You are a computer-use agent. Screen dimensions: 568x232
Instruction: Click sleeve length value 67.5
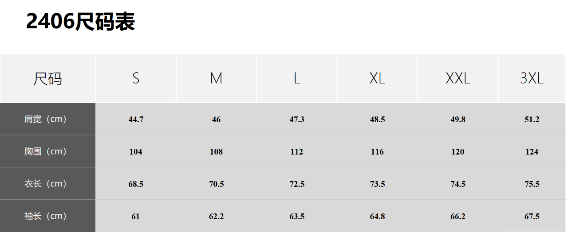pyautogui.click(x=532, y=217)
